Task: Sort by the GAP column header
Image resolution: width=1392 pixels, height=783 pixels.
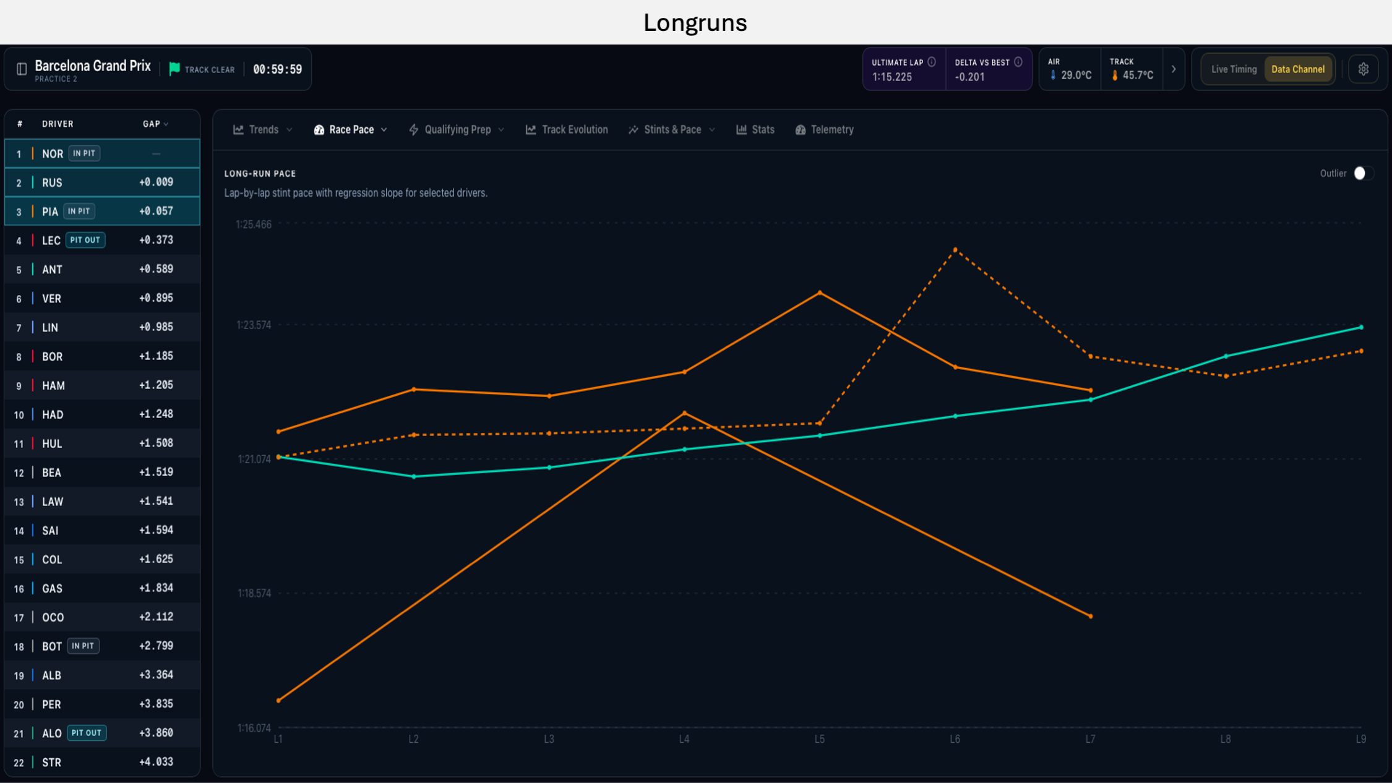Action: [155, 124]
